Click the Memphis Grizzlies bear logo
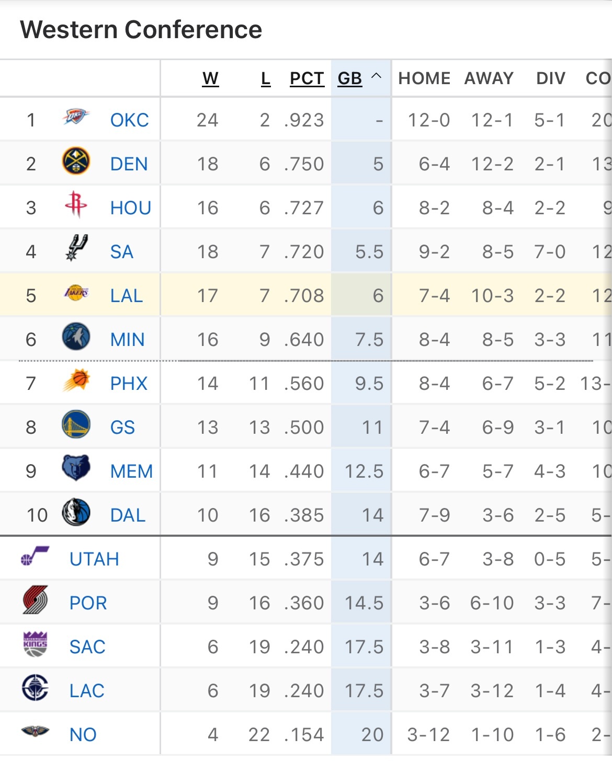The width and height of the screenshot is (612, 762). point(76,468)
